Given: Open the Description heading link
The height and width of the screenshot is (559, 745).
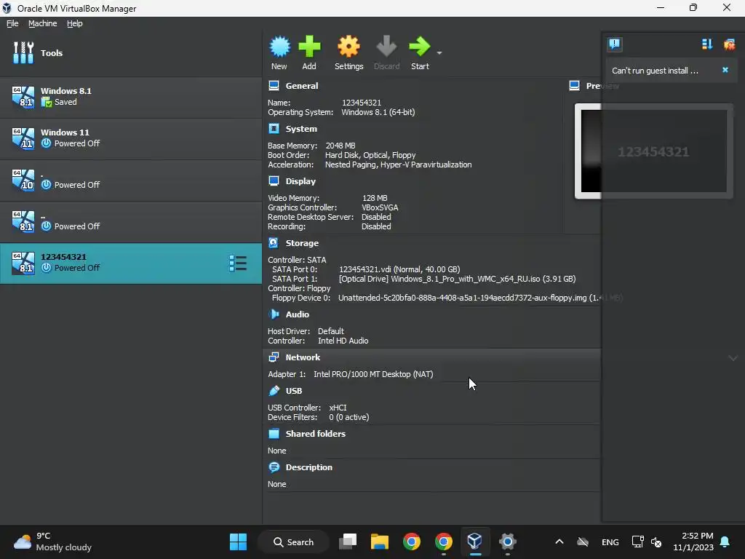Looking at the screenshot, I should click(x=308, y=467).
